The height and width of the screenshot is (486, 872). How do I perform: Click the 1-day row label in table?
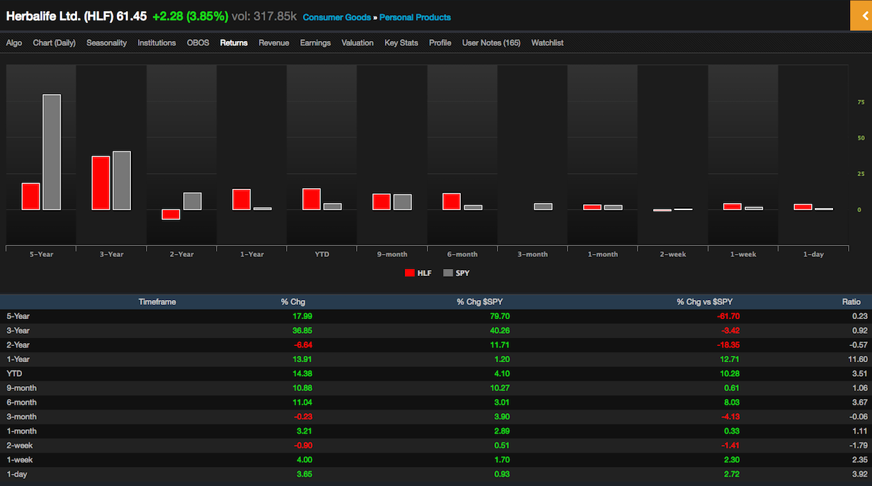[17, 474]
